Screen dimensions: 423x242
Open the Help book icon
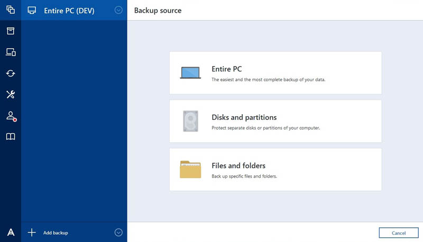(11, 137)
